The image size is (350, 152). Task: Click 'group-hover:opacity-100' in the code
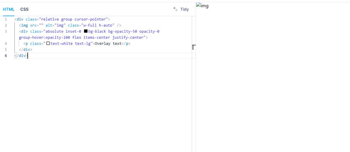pyautogui.click(x=44, y=37)
